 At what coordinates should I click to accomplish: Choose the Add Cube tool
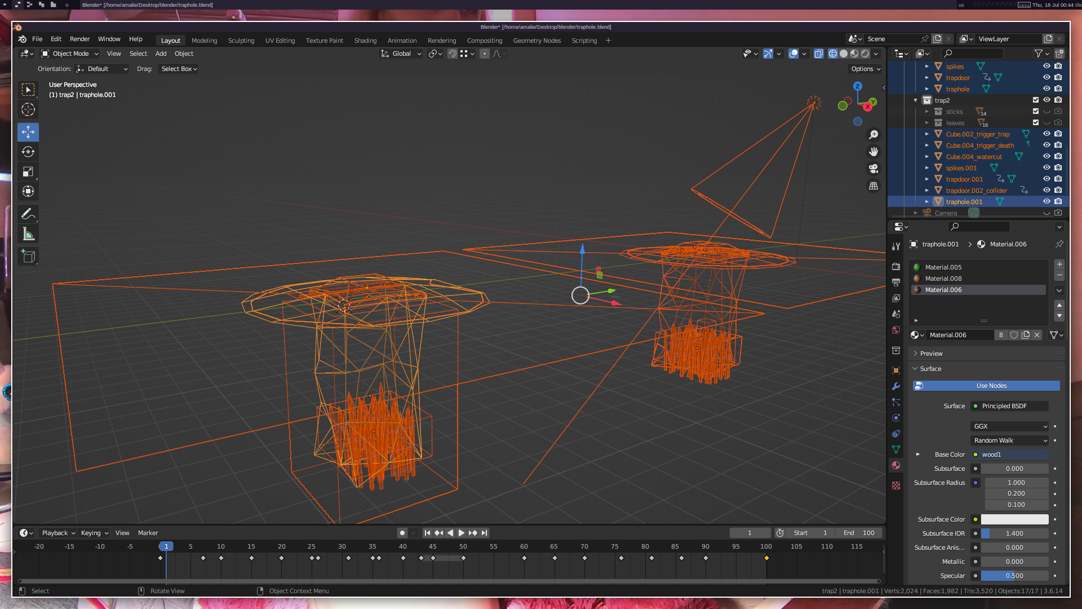[x=28, y=257]
